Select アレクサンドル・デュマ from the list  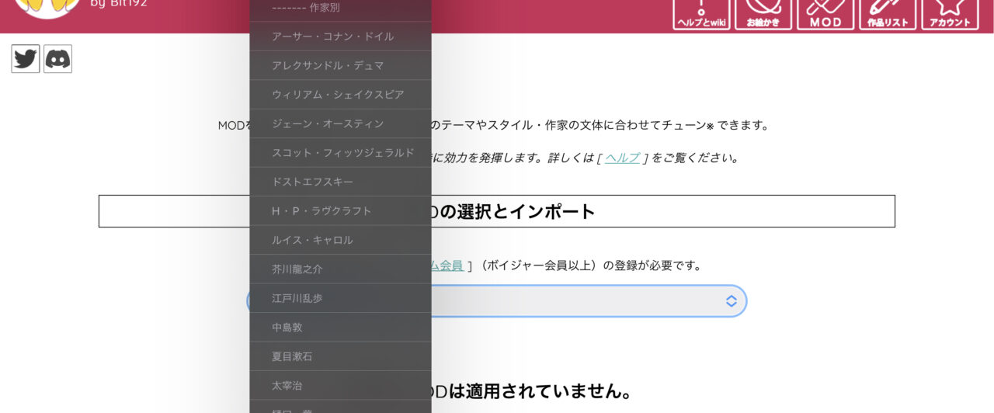click(340, 65)
